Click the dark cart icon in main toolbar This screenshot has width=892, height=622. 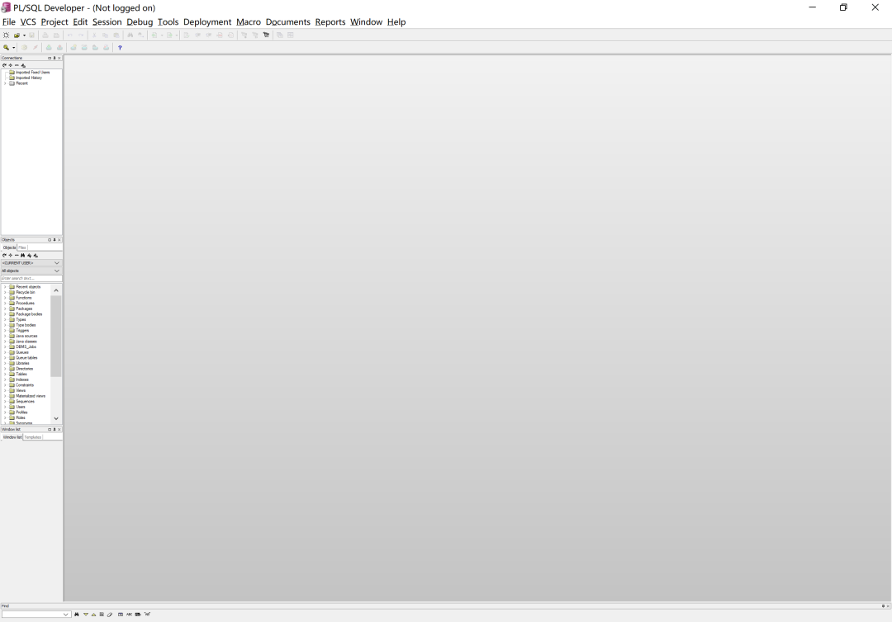tap(266, 35)
